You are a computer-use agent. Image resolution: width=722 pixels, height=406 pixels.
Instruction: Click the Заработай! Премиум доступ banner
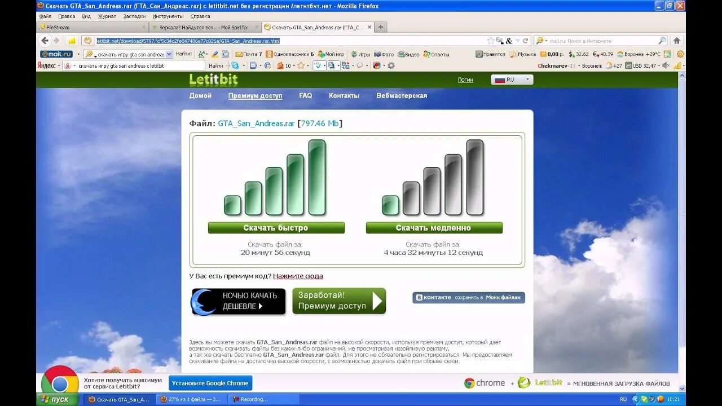point(339,301)
